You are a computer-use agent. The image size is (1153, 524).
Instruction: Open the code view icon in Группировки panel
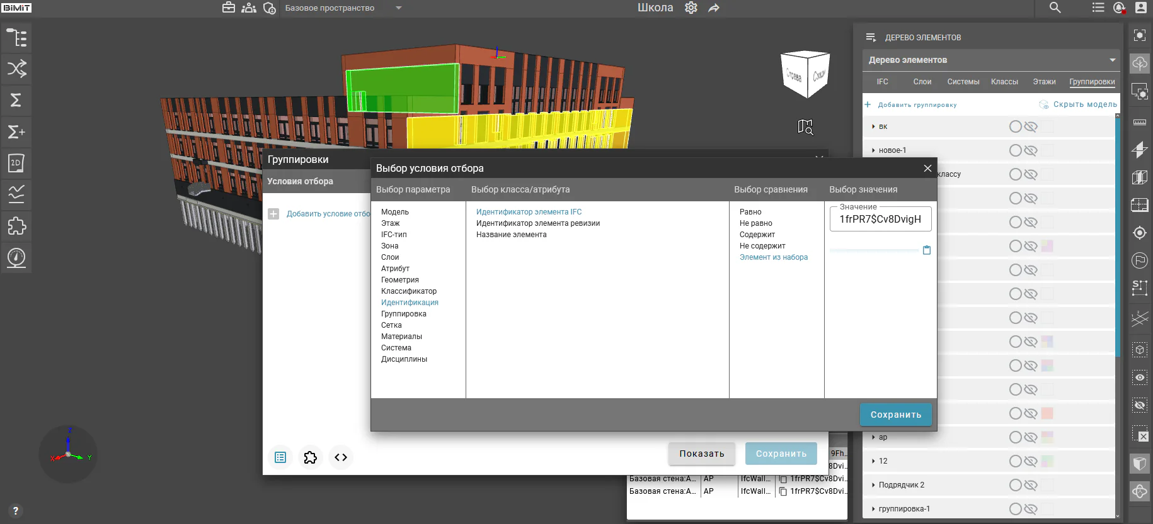(x=341, y=457)
